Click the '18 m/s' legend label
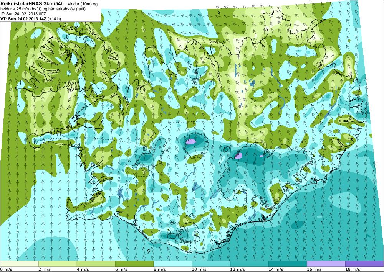 [353, 269]
